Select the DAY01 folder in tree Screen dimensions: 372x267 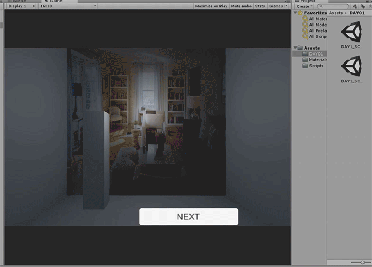point(309,54)
